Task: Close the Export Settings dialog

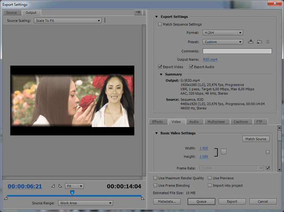Action: click(x=275, y=3)
